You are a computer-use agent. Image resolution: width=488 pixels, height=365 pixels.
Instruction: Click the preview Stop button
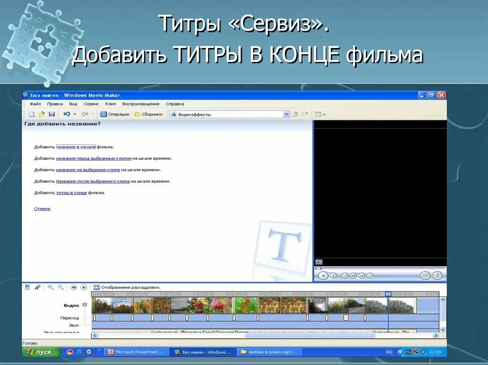(333, 276)
